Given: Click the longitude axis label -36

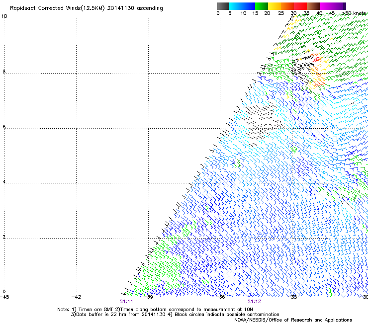Looking at the screenshot, I should tap(220, 297).
